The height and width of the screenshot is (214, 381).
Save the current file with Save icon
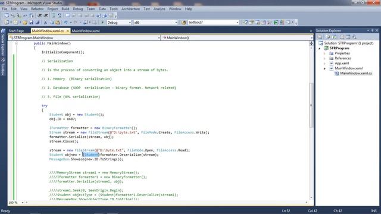pyautogui.click(x=32, y=23)
